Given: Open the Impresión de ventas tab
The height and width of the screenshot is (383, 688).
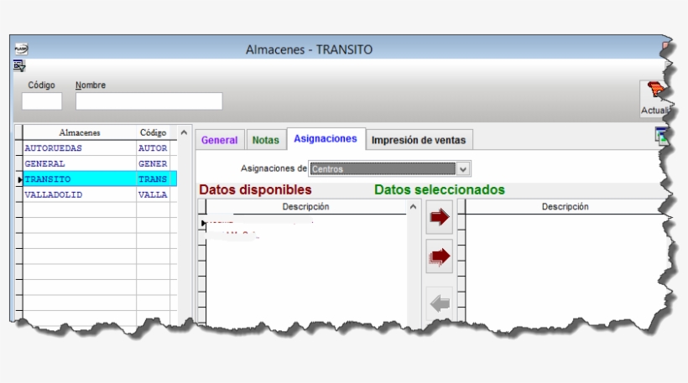Looking at the screenshot, I should coord(419,140).
